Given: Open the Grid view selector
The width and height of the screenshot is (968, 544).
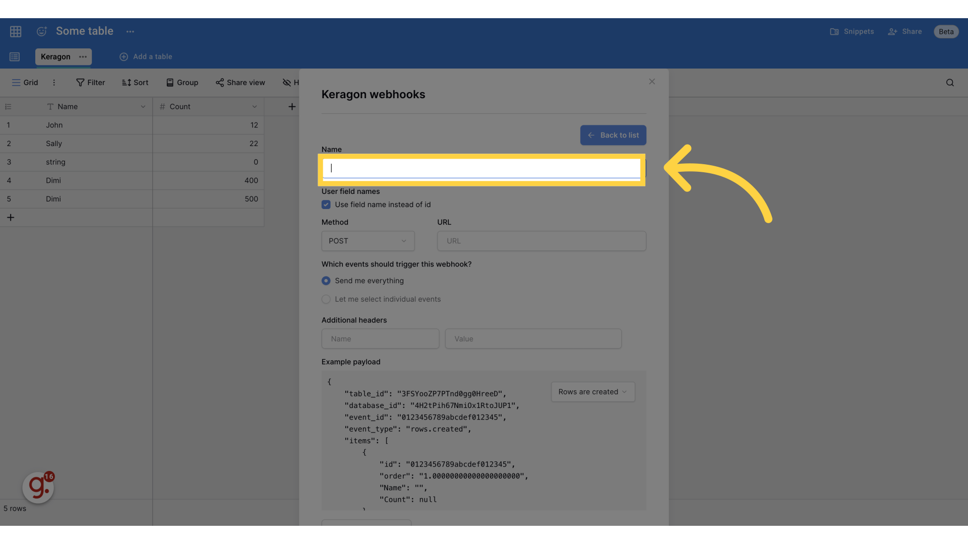Looking at the screenshot, I should point(25,83).
